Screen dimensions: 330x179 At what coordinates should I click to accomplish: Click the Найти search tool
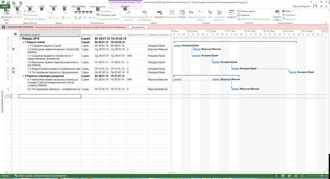point(288,11)
